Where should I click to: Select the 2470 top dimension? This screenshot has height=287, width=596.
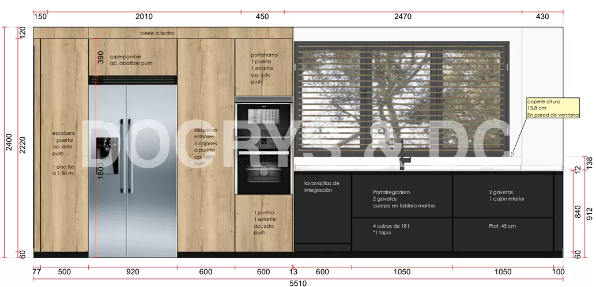pos(402,17)
